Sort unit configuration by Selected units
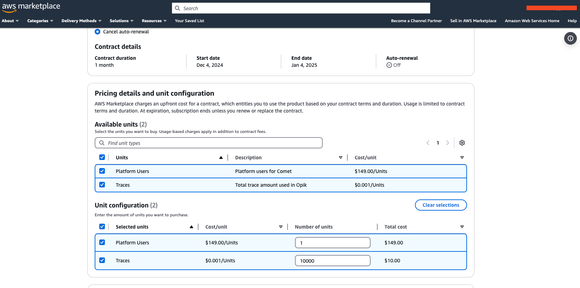The height and width of the screenshot is (288, 580). [191, 227]
